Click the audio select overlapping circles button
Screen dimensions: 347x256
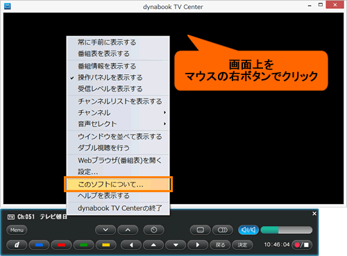pyautogui.click(x=223, y=230)
